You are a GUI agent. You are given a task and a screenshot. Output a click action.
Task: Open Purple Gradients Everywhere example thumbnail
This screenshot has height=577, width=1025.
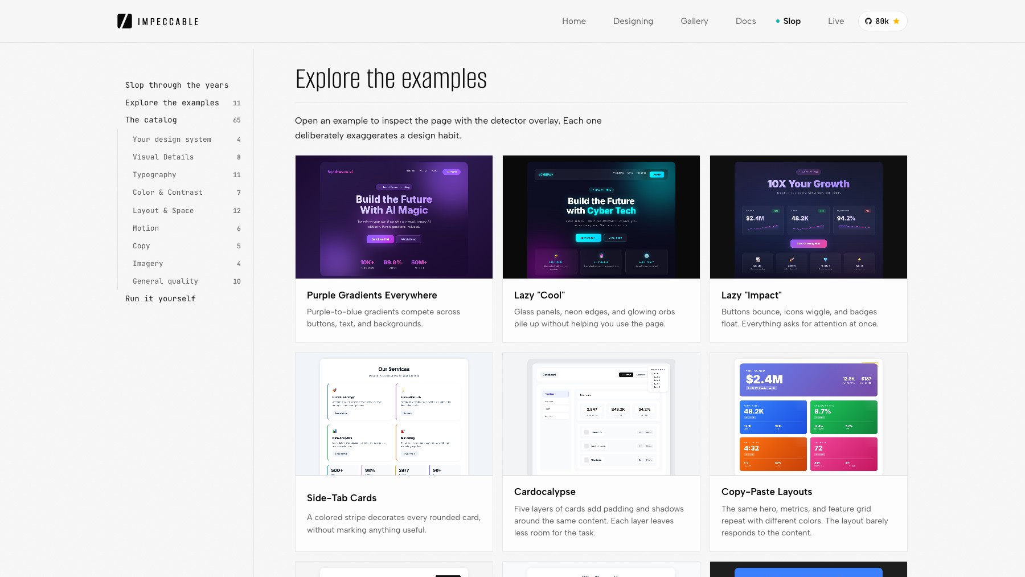pyautogui.click(x=394, y=217)
